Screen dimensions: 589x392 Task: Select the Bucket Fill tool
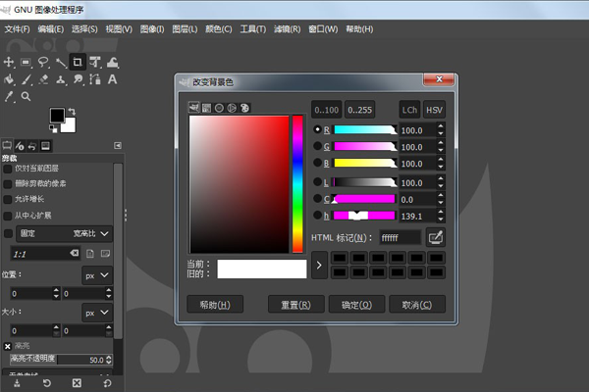tap(8, 79)
